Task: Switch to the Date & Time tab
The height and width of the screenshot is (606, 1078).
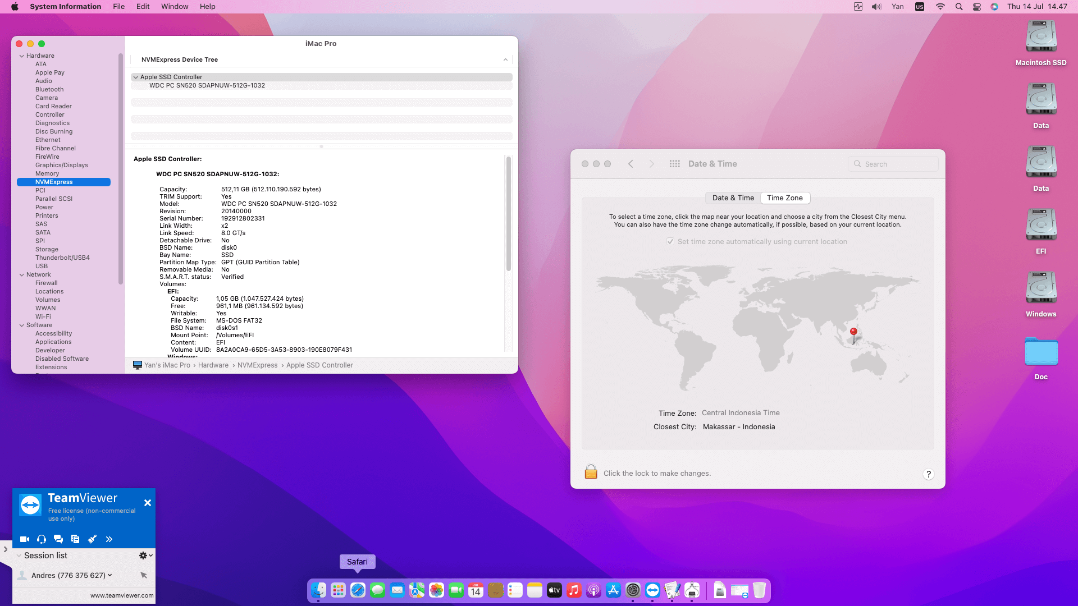Action: pos(733,198)
